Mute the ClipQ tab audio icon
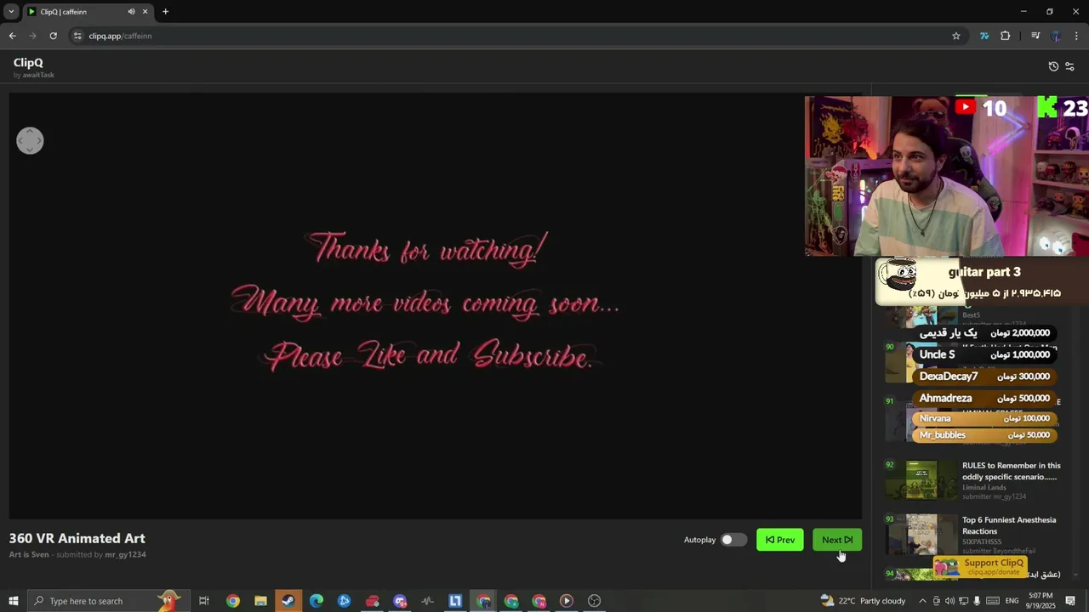1089x612 pixels. point(131,12)
